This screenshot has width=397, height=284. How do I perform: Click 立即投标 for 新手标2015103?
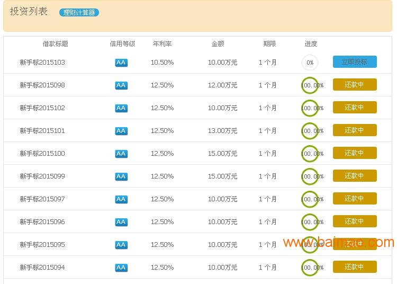(x=355, y=62)
